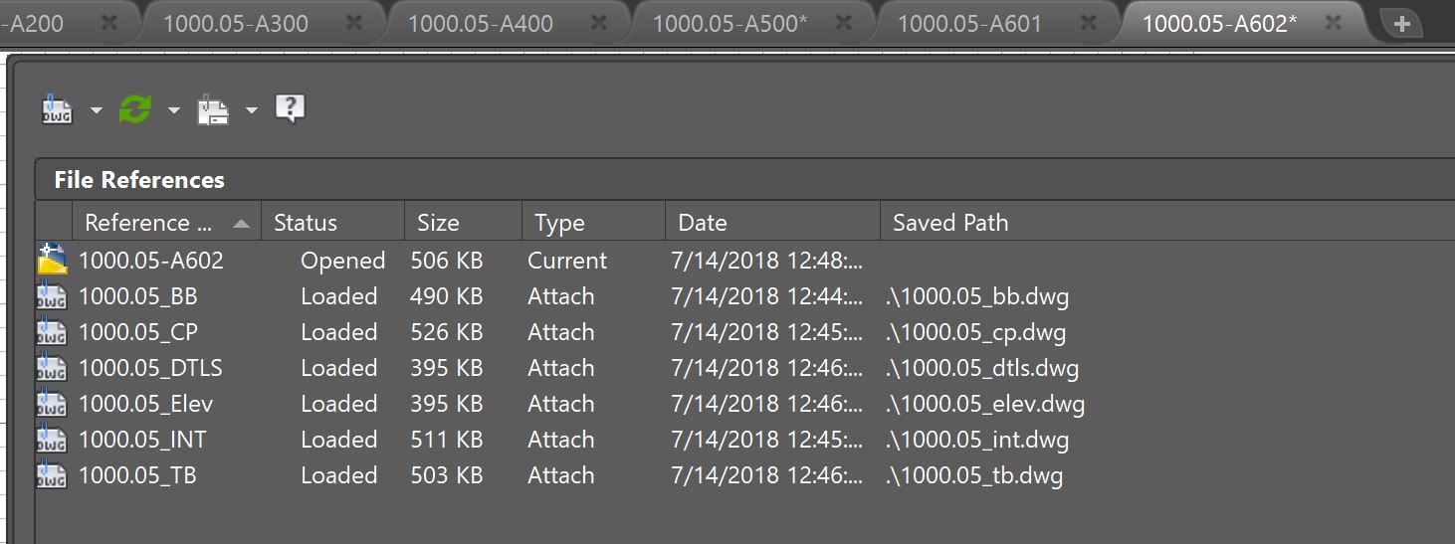Open the Change Path dropdown arrow
Image resolution: width=1455 pixels, height=544 pixels.
(x=252, y=110)
